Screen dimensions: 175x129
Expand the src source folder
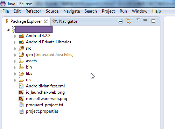[15, 49]
